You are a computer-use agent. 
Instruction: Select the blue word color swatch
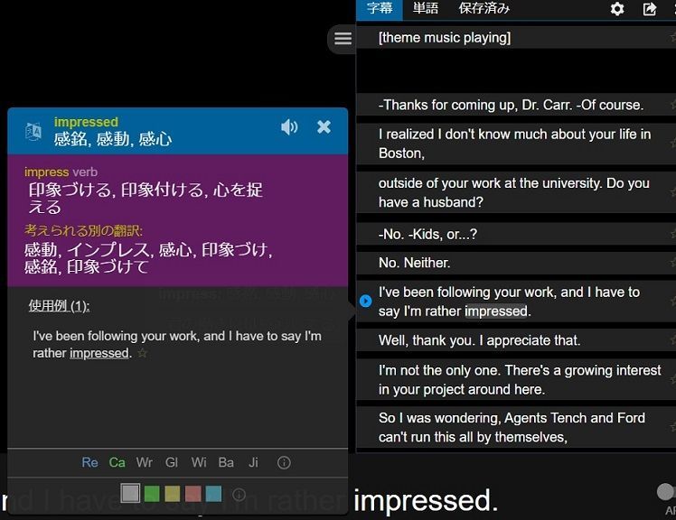tap(214, 494)
